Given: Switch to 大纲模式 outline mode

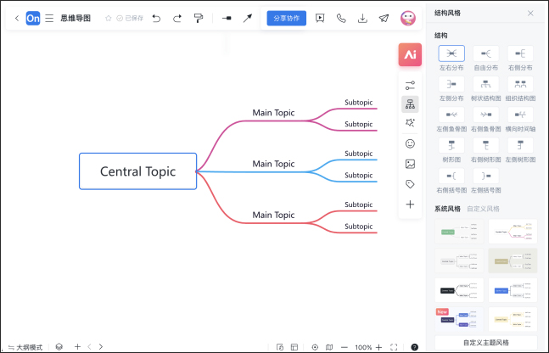Looking at the screenshot, I should tap(25, 347).
